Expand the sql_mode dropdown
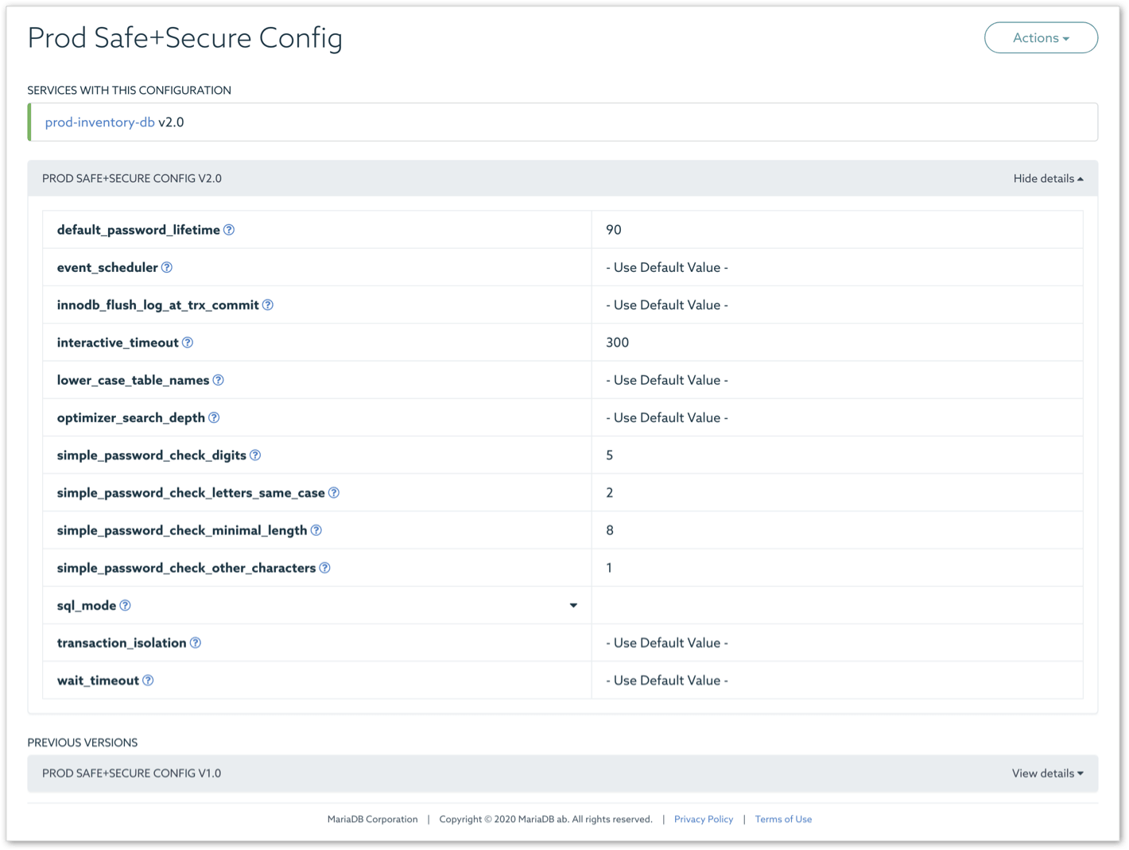This screenshot has width=1129, height=850. (573, 605)
